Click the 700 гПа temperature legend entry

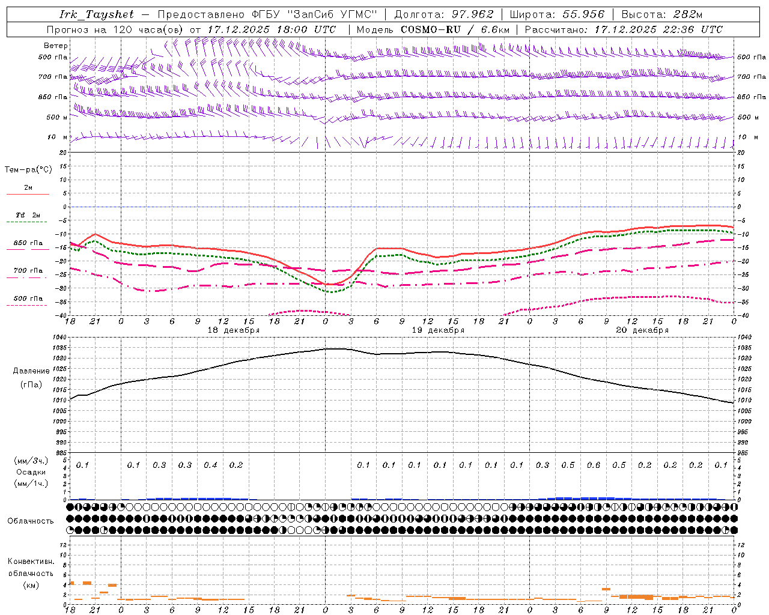click(x=28, y=271)
